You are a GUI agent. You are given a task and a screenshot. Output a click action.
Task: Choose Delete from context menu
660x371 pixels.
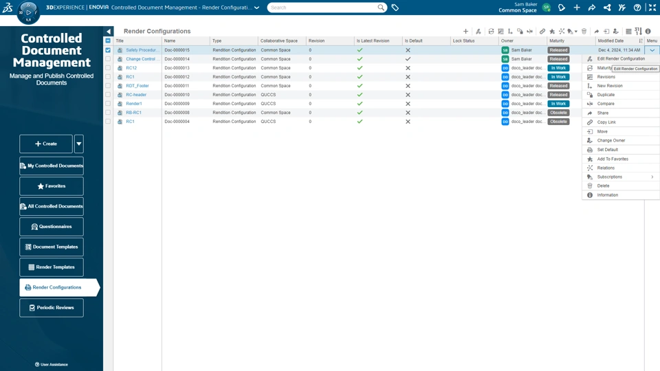[x=621, y=186]
